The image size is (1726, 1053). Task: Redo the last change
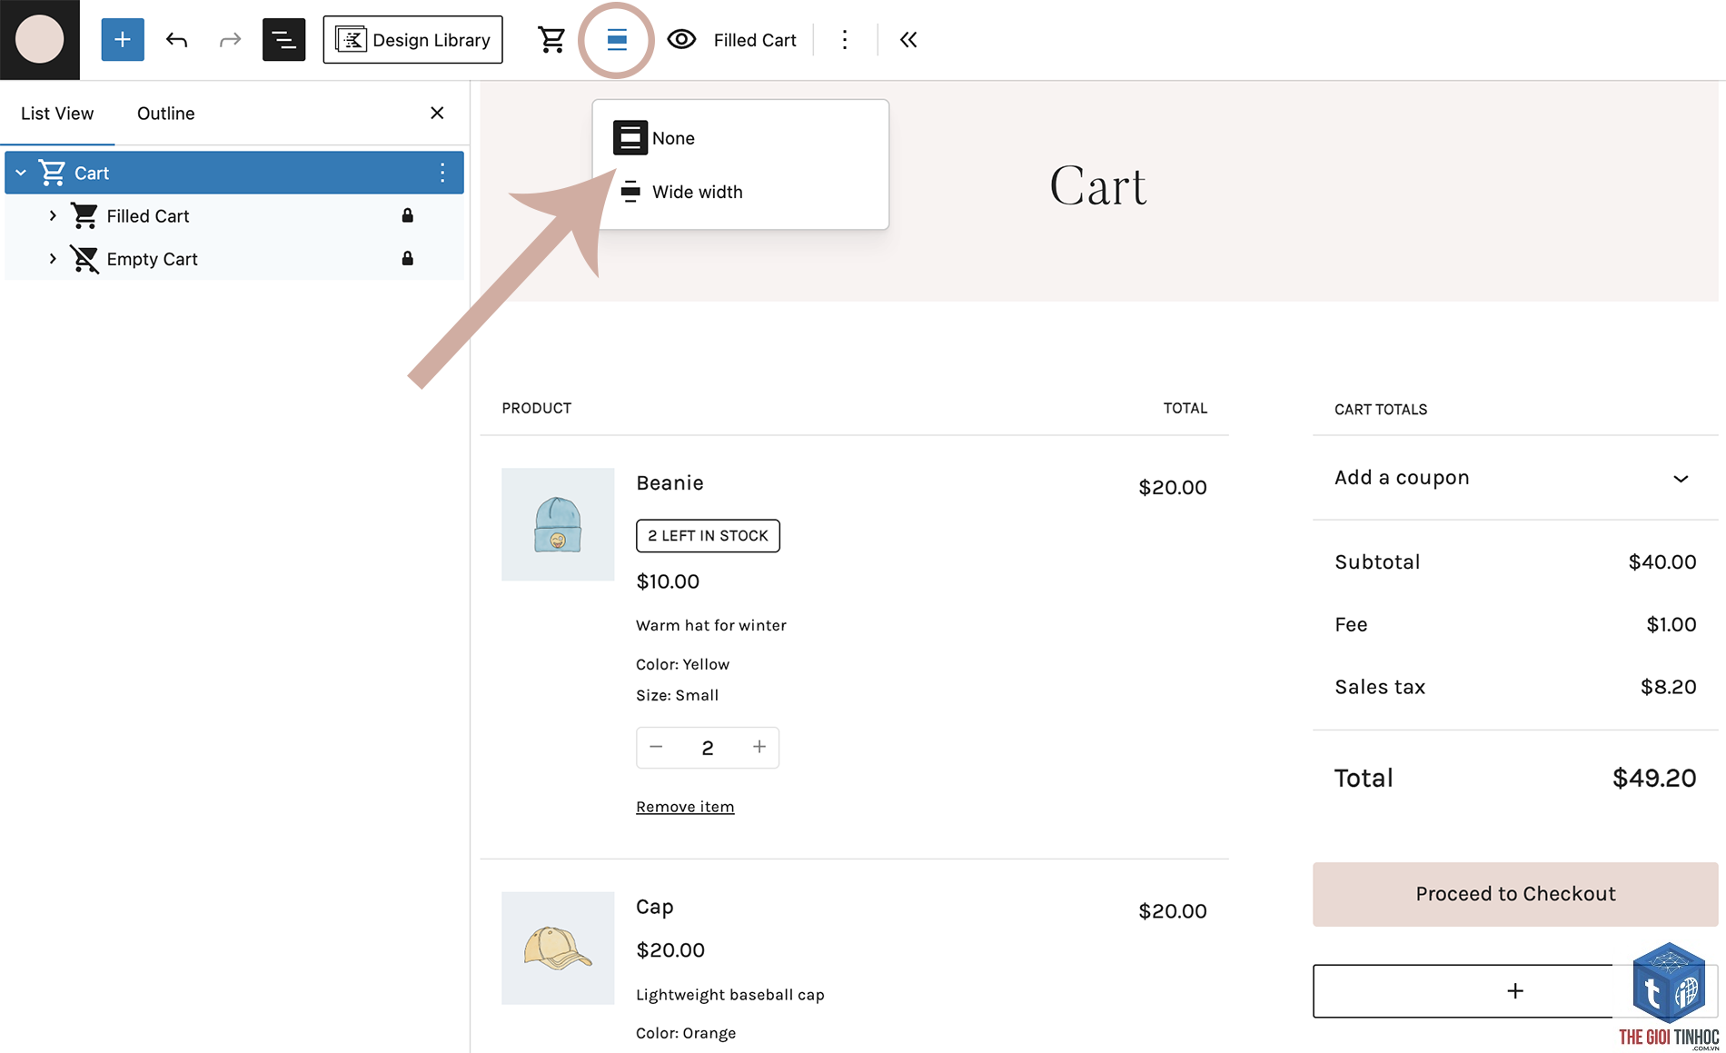tap(230, 40)
